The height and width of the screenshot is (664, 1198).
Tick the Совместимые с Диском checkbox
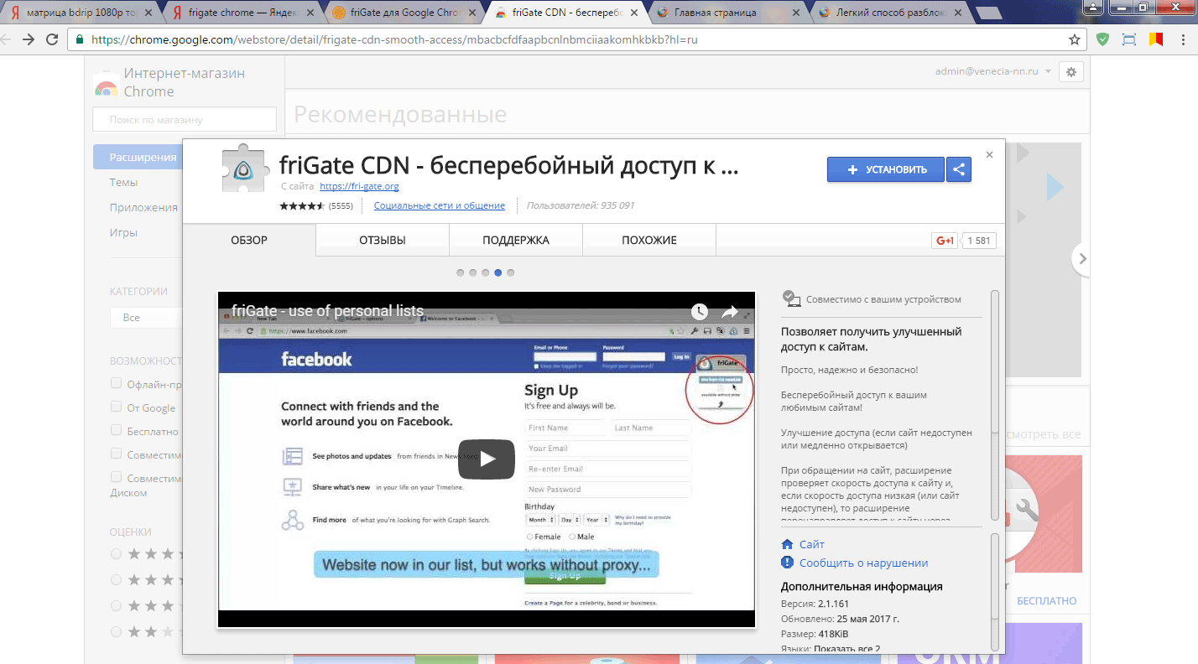(x=117, y=477)
